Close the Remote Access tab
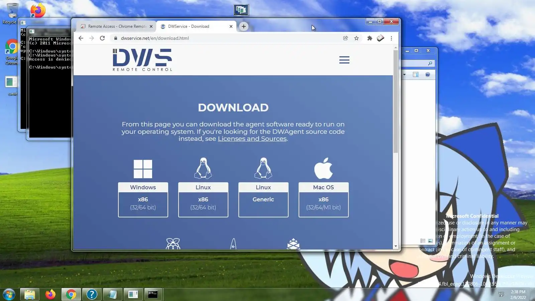This screenshot has width=535, height=301. [x=151, y=26]
